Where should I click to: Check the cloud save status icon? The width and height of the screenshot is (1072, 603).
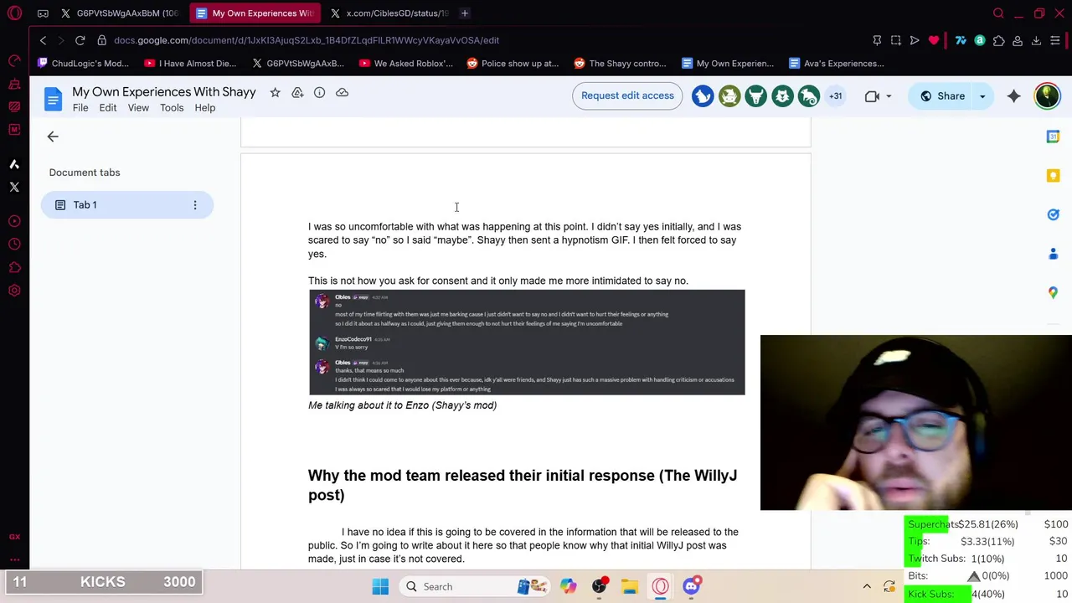342,92
